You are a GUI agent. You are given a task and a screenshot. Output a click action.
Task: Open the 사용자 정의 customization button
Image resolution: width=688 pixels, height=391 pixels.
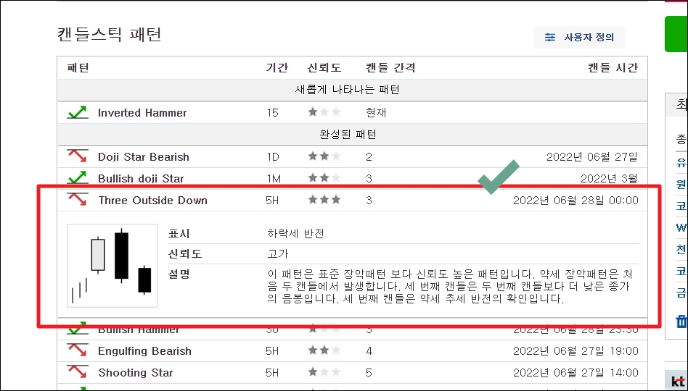(580, 37)
